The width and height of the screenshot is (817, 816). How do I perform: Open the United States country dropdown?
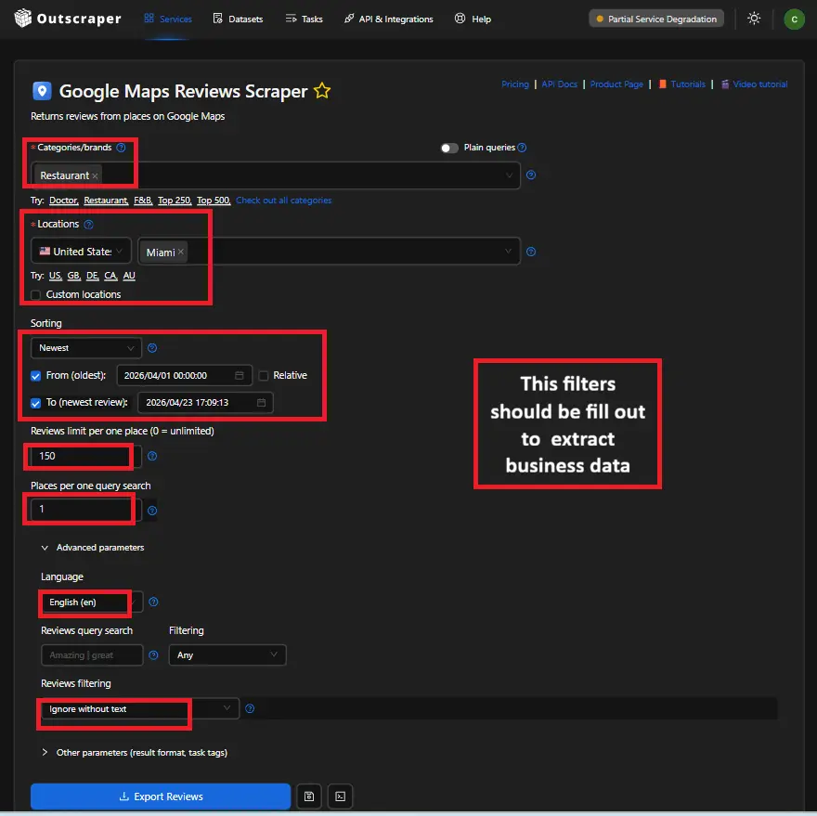click(81, 252)
